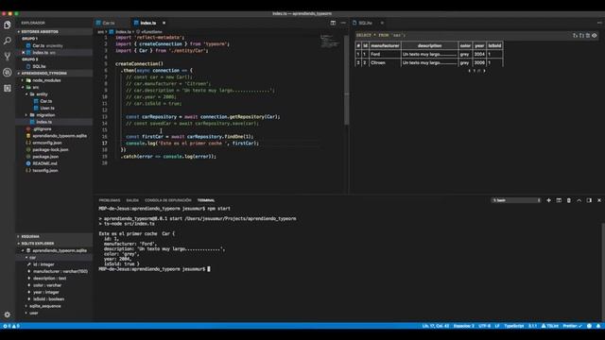This screenshot has width=605, height=340.
Task: Click the Prettier status bar item
Action: (573, 326)
